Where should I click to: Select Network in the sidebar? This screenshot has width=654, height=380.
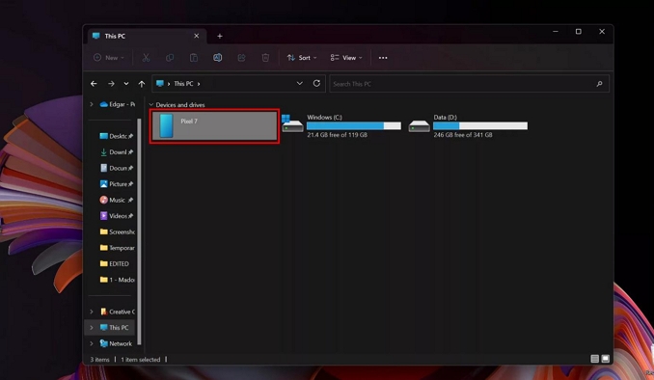pos(116,343)
